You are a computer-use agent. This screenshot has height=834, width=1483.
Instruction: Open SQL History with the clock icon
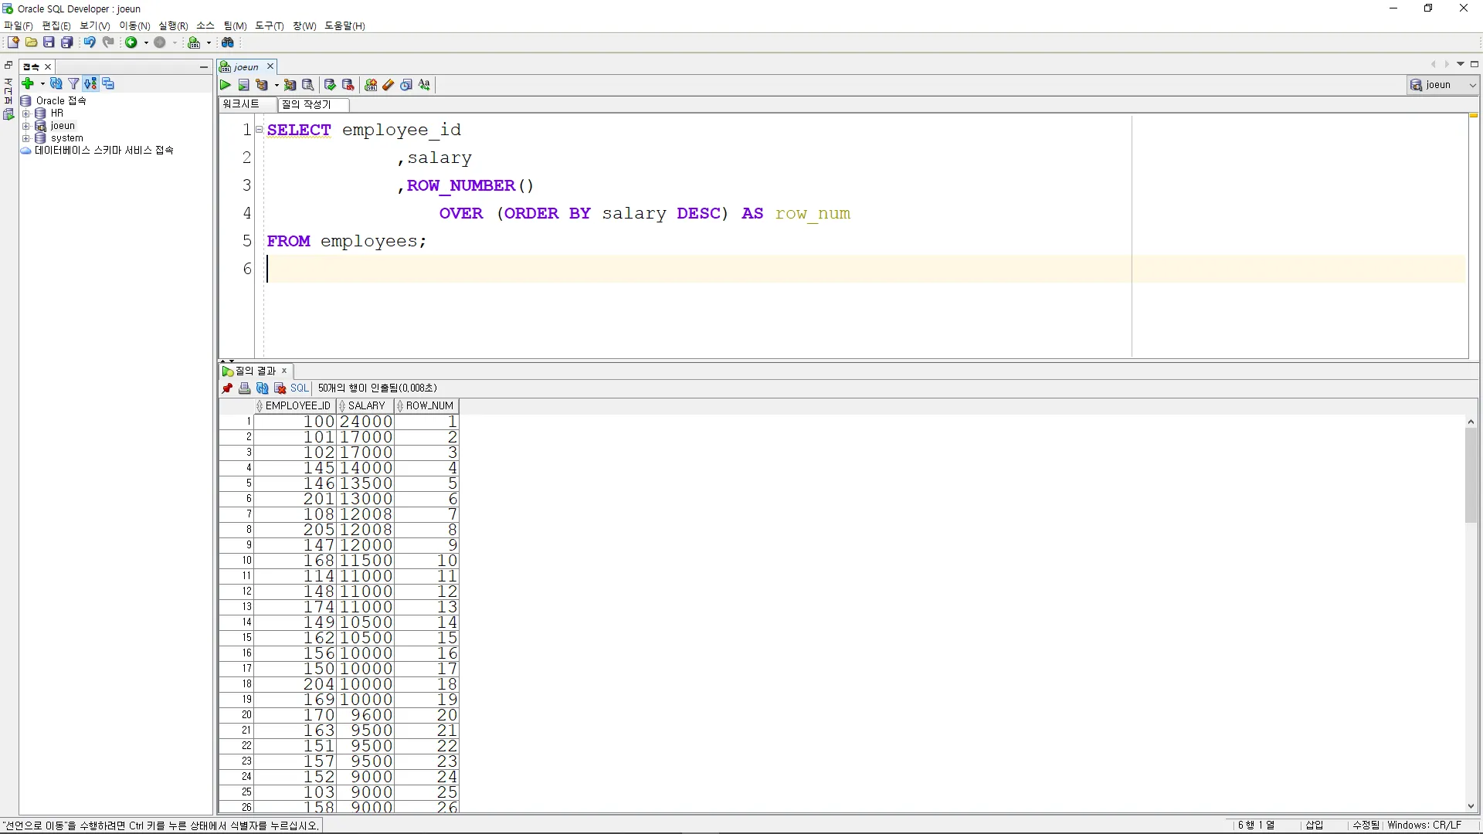tap(406, 85)
